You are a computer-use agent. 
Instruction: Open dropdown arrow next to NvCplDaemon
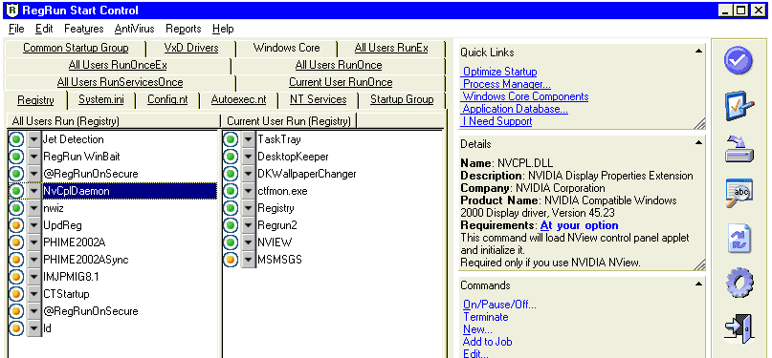(x=33, y=191)
